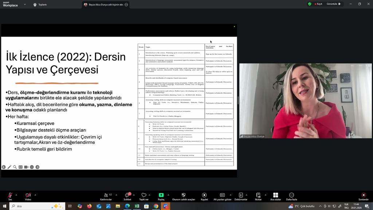Go to next slide with right arrow

point(37,167)
